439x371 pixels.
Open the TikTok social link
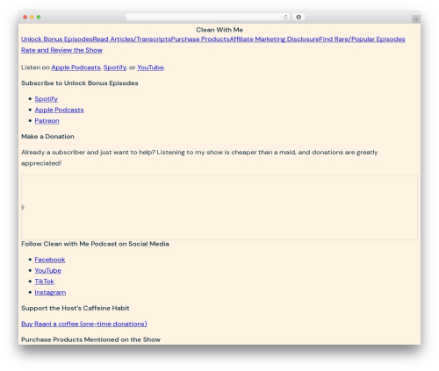click(x=44, y=282)
